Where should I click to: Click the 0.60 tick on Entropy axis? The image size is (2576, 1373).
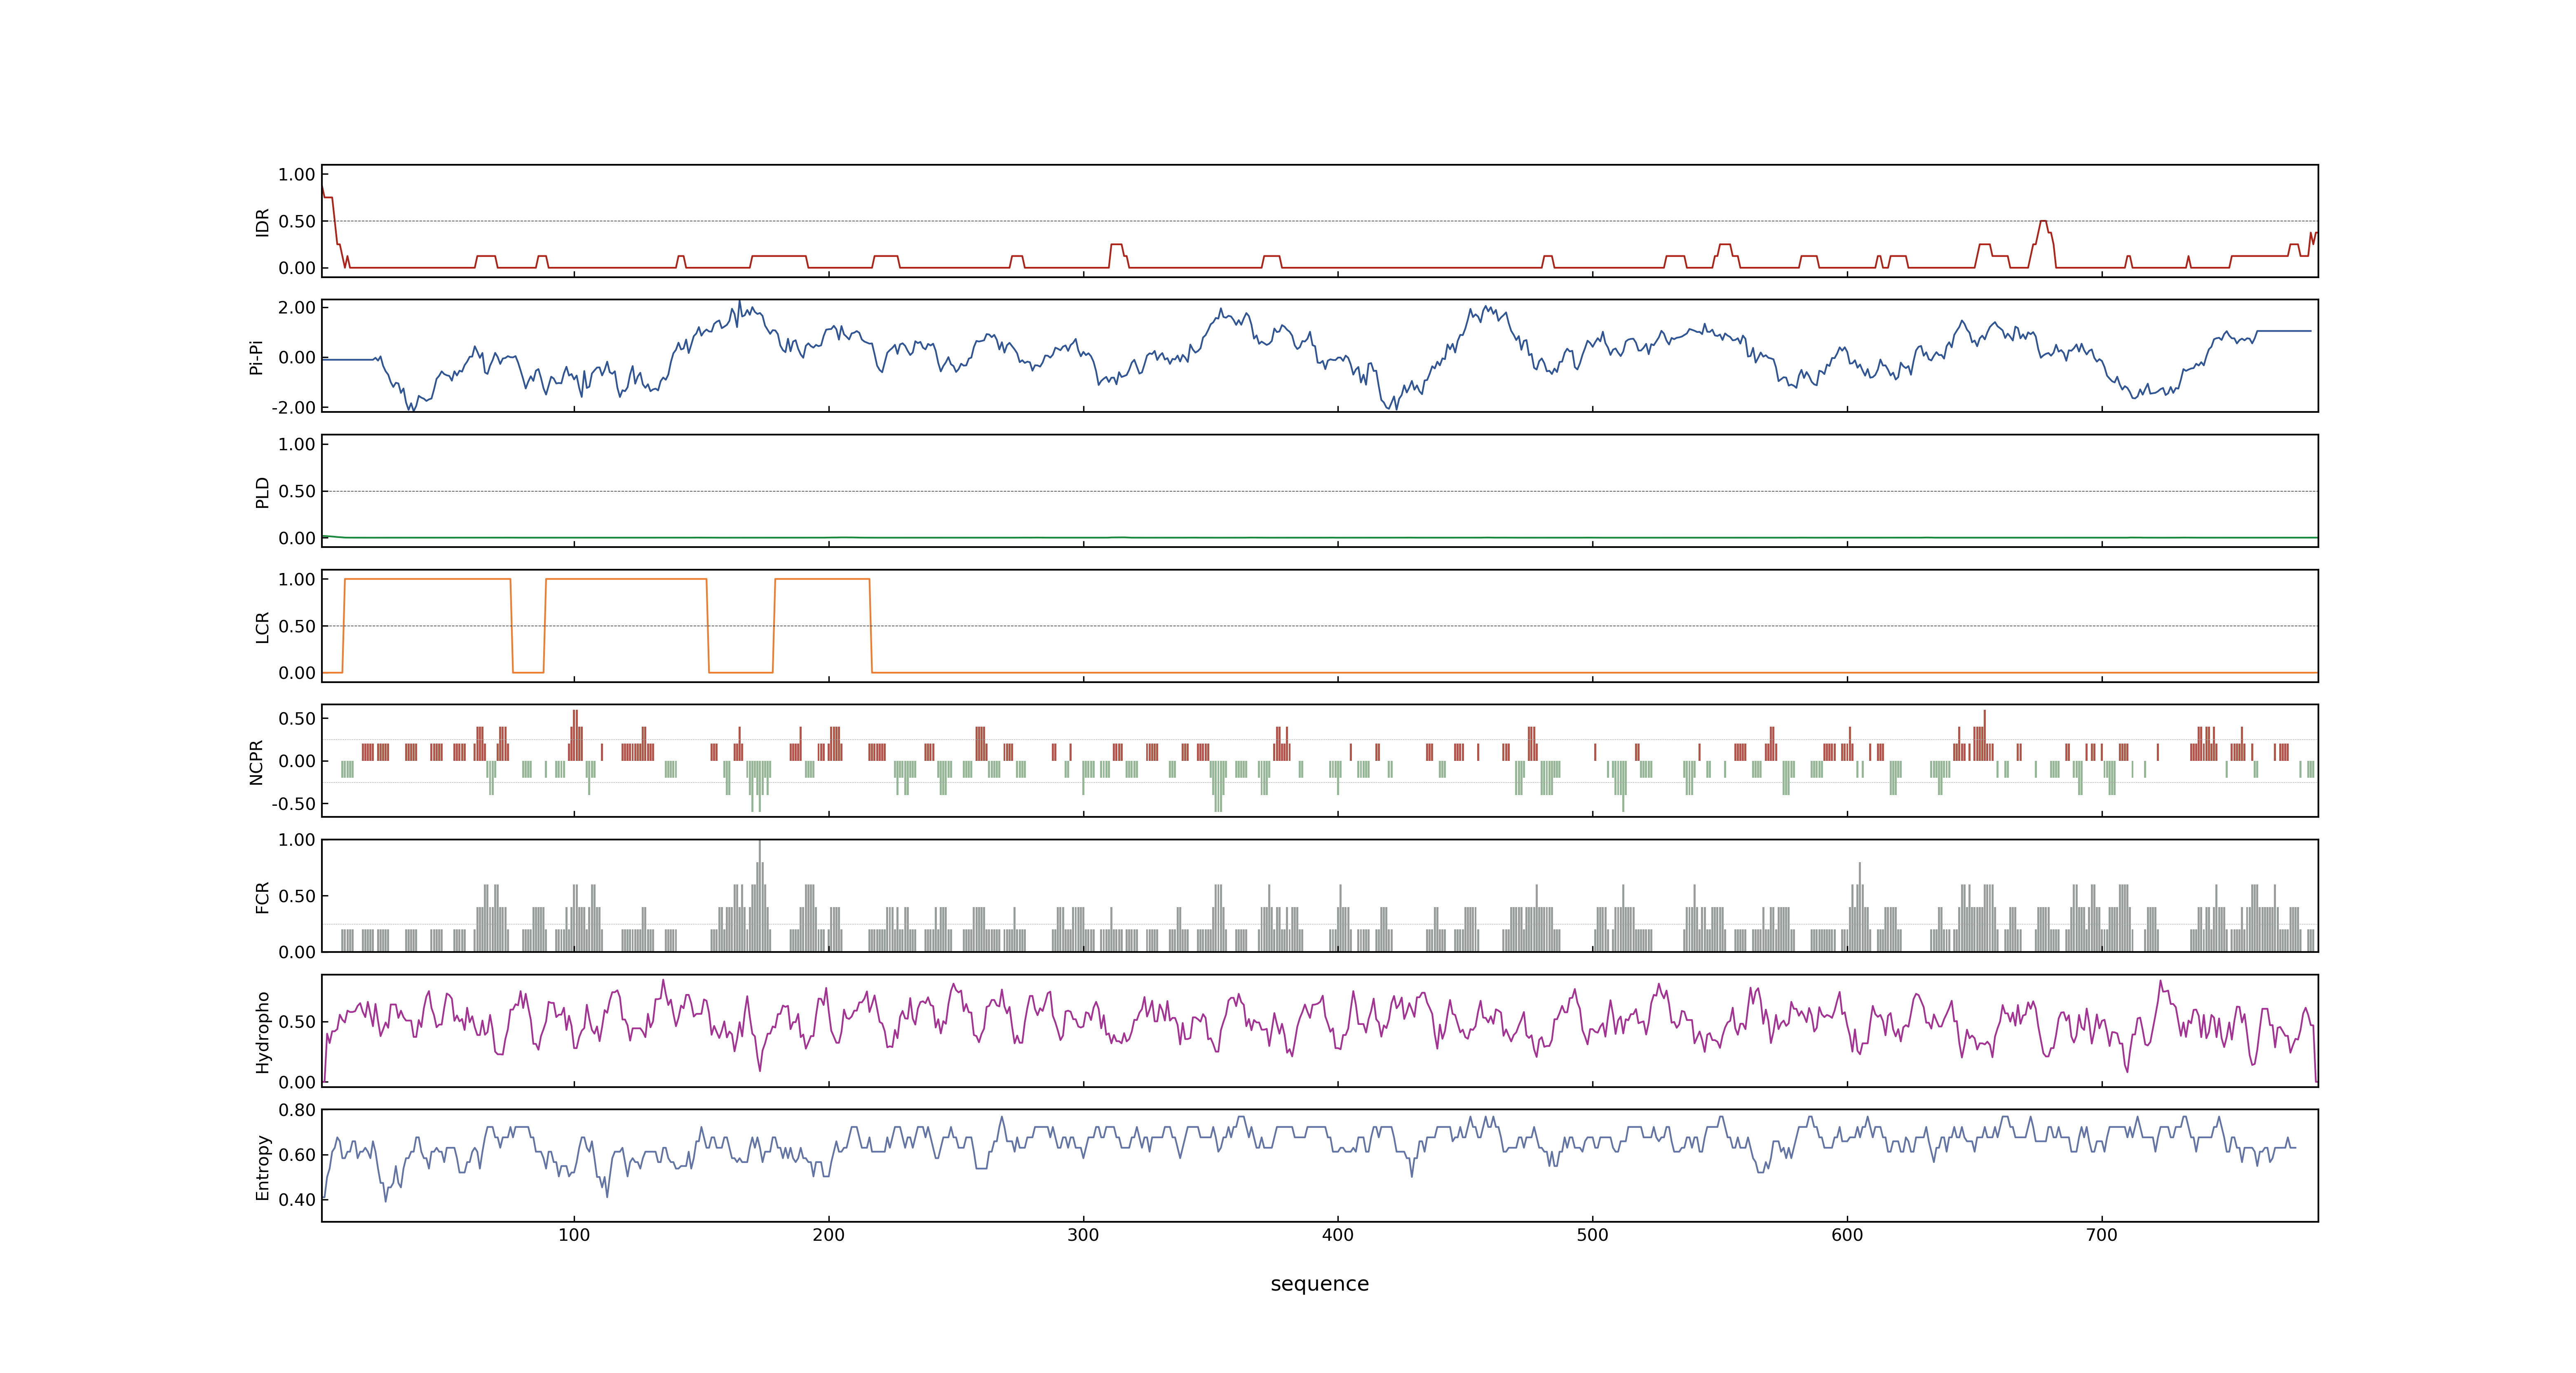point(297,1155)
